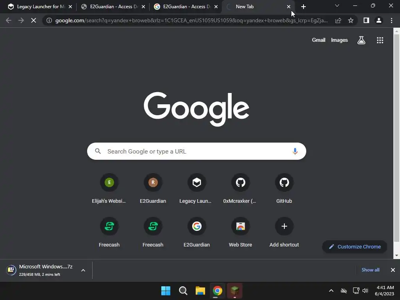Open the Google apps grid
The width and height of the screenshot is (400, 300).
(x=380, y=40)
